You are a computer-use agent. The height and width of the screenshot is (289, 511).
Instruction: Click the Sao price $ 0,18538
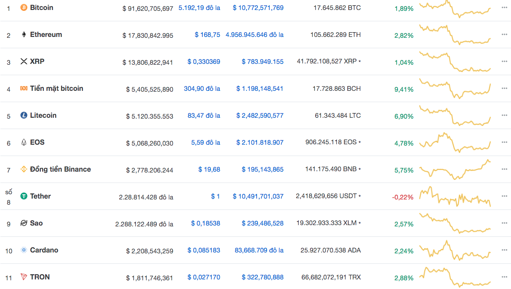206,223
